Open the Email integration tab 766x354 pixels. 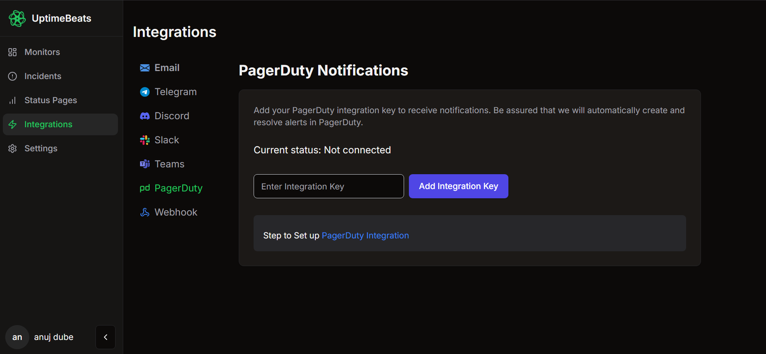[x=167, y=68]
